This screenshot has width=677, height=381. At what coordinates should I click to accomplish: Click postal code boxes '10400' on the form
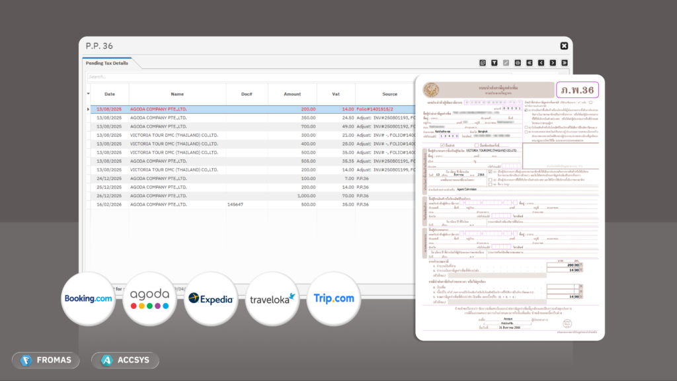pyautogui.click(x=449, y=136)
